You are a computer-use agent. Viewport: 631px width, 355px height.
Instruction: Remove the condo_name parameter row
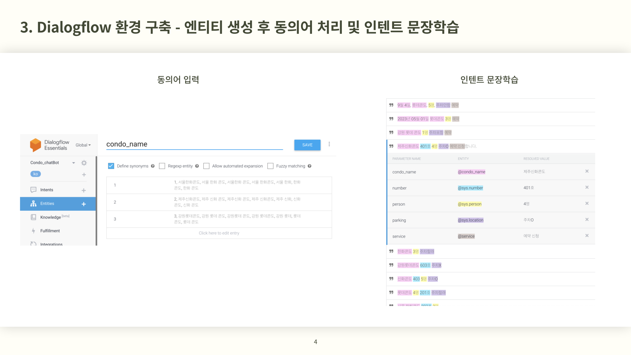pos(587,171)
